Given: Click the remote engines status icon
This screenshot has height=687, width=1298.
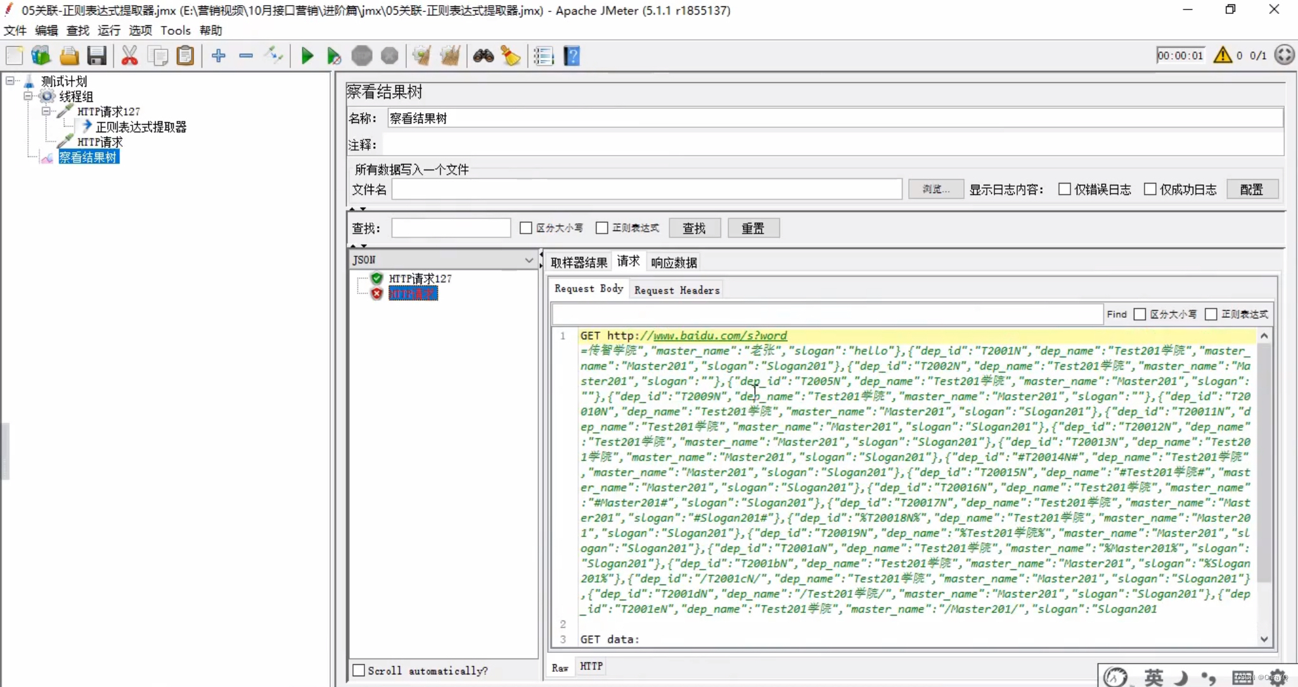Looking at the screenshot, I should pyautogui.click(x=1285, y=55).
